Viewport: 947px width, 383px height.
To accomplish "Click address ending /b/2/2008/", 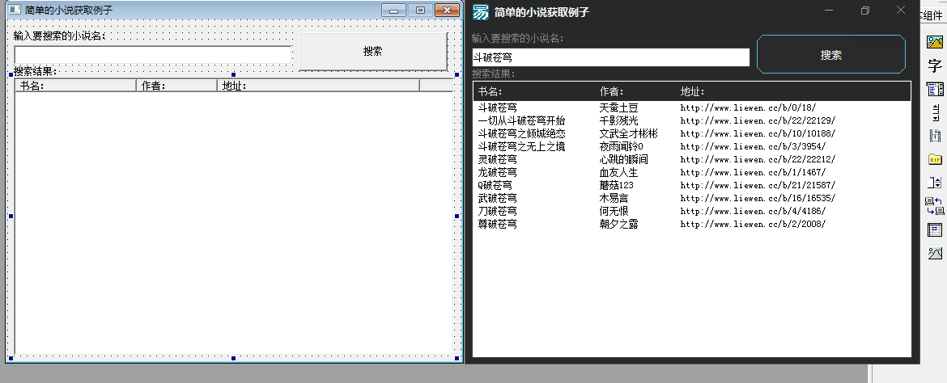I will coord(753,224).
